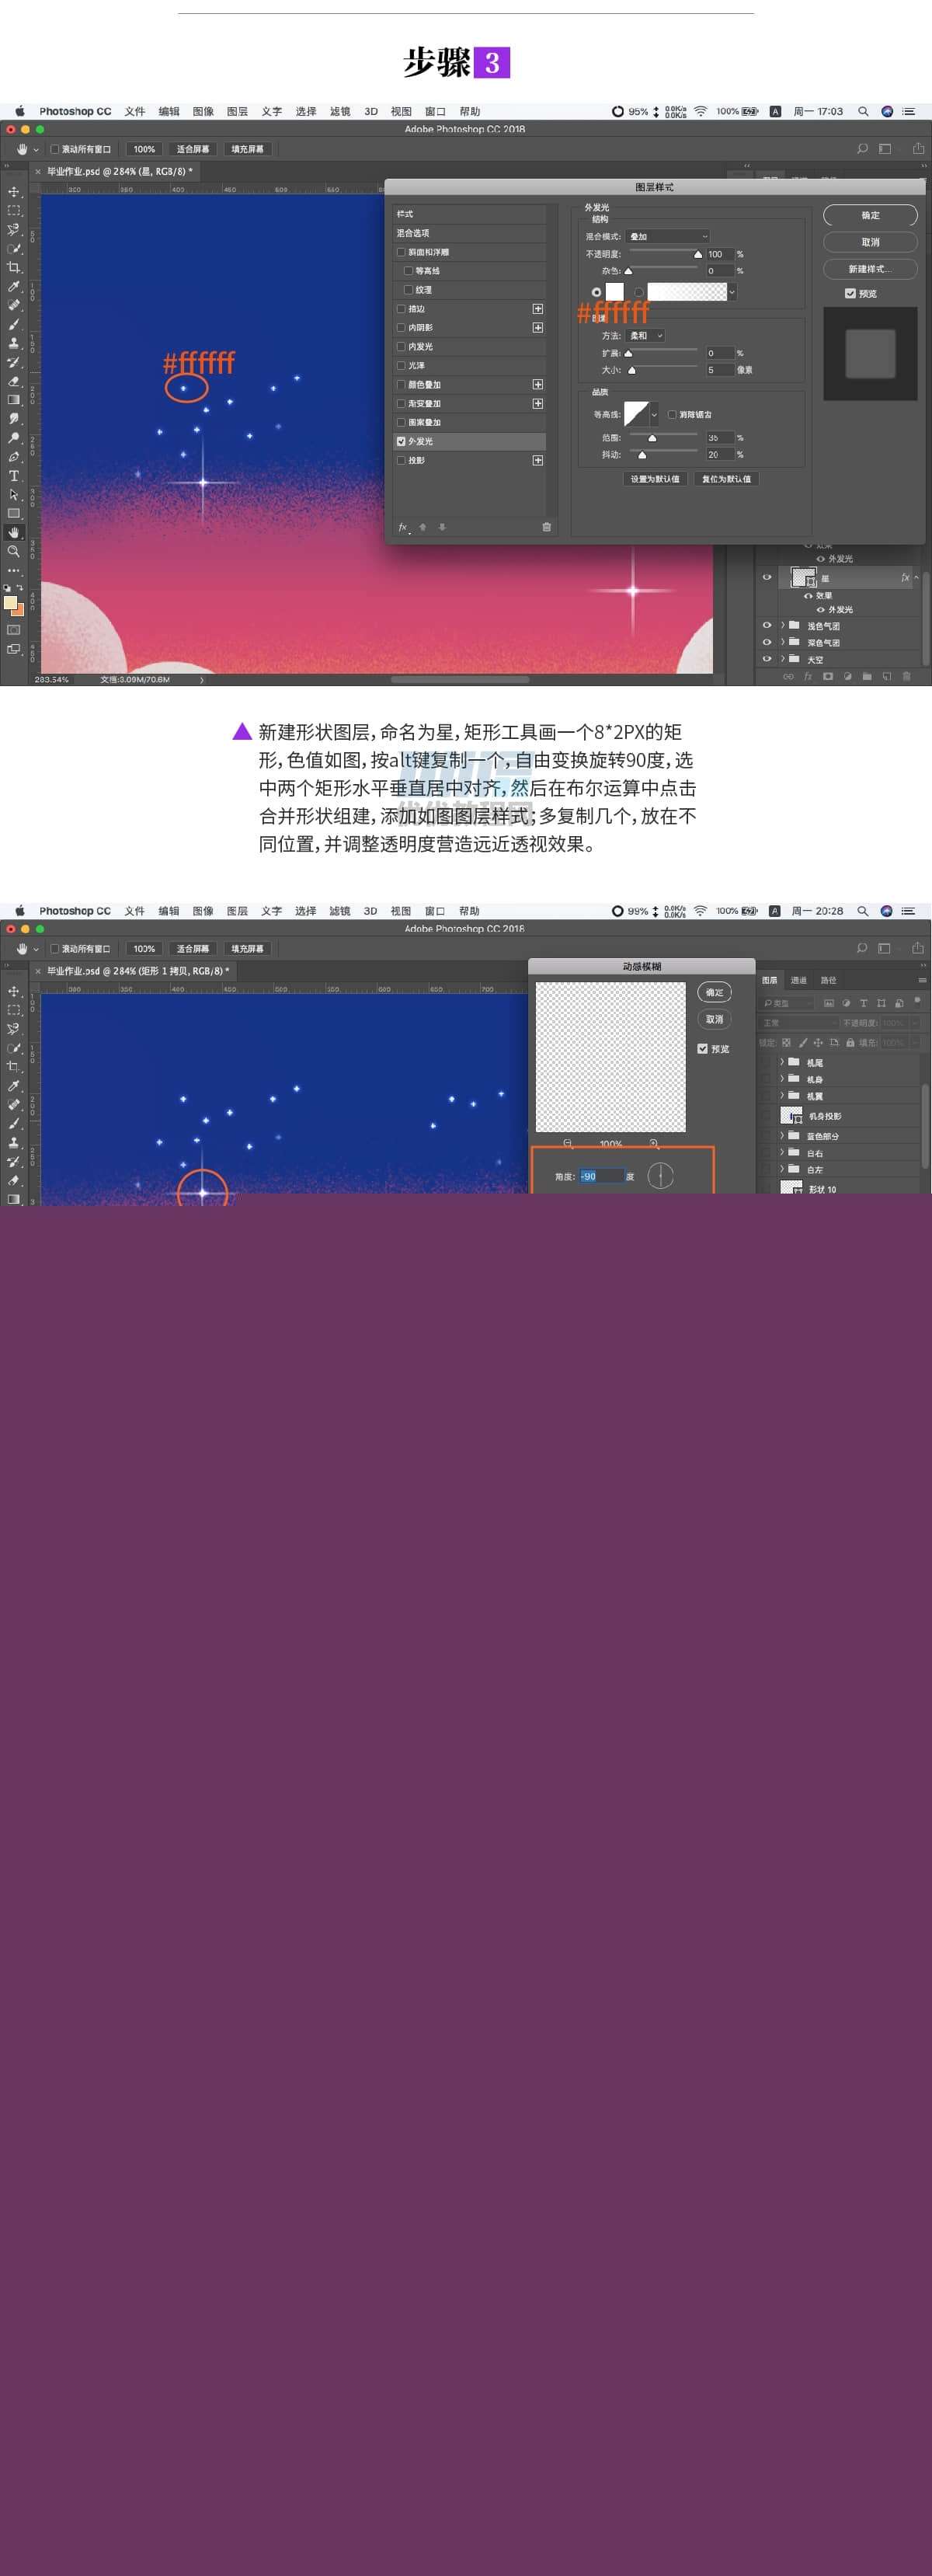The image size is (932, 2576).
Task: Open the 滤镜 menu in the 17:03 menu bar
Action: 340,111
